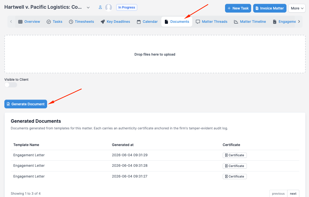Toggle the Visible to Client switch
This screenshot has height=197, width=309.
tap(11, 85)
